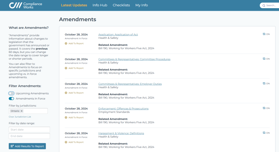Click plus icon for Employer Duties Add To Report
Image resolution: width=279 pixels, height=152 pixels.
click(x=66, y=93)
